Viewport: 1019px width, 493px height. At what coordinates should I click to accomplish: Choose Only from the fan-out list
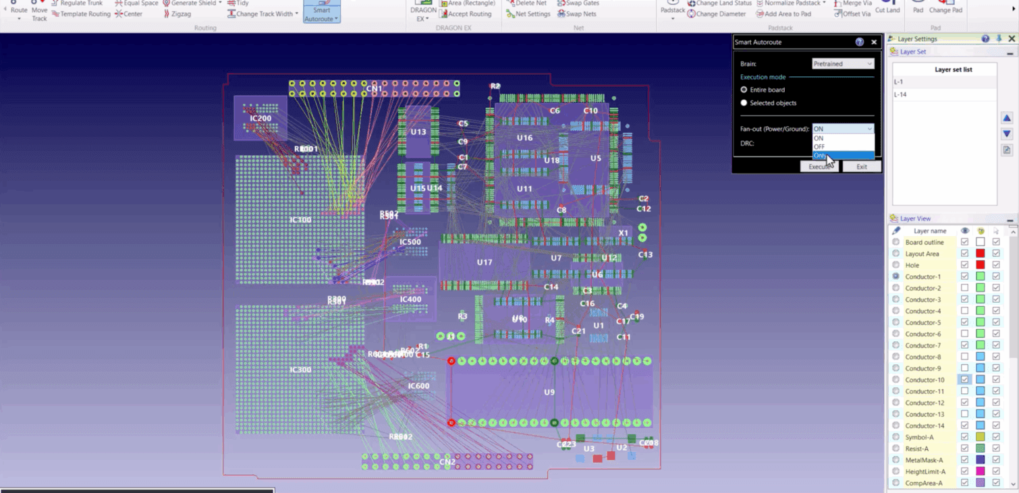tap(844, 155)
